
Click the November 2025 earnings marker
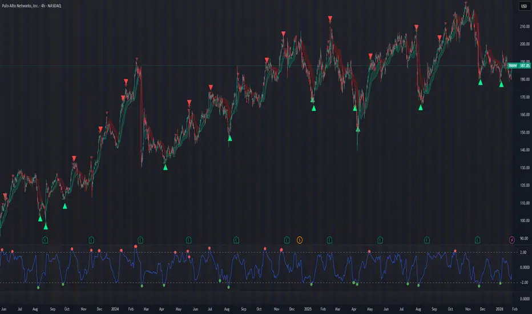(477, 240)
